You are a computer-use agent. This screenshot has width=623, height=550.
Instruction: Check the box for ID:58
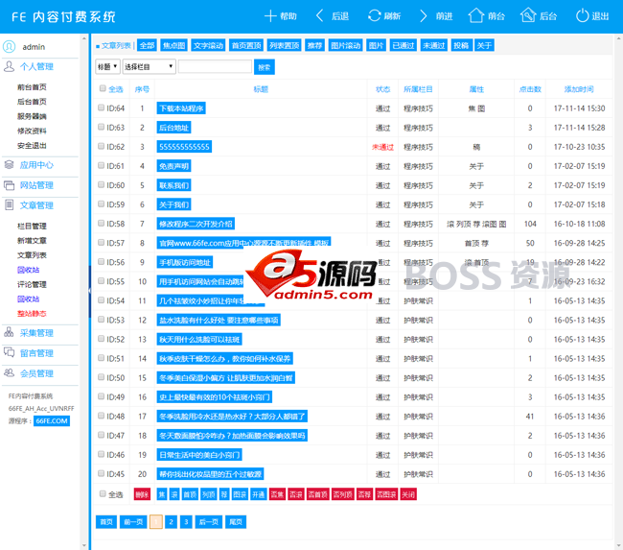point(102,223)
